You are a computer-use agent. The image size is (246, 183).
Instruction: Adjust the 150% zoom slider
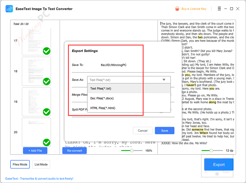(x=131, y=151)
